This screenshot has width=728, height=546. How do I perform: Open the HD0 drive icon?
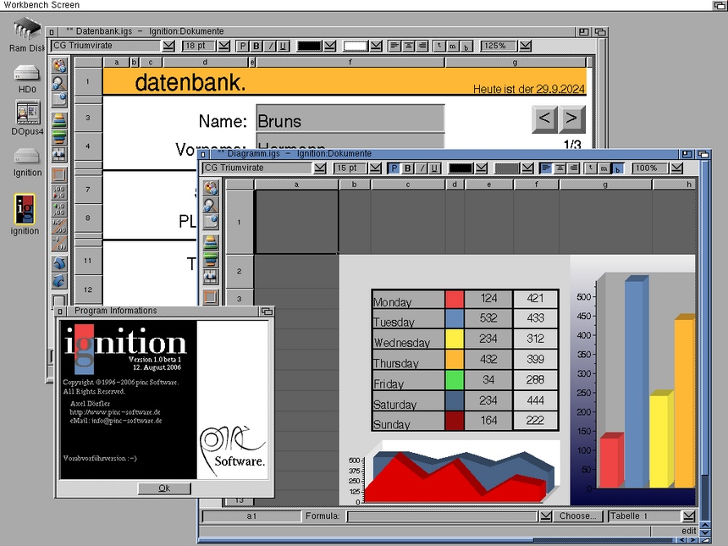(27, 79)
